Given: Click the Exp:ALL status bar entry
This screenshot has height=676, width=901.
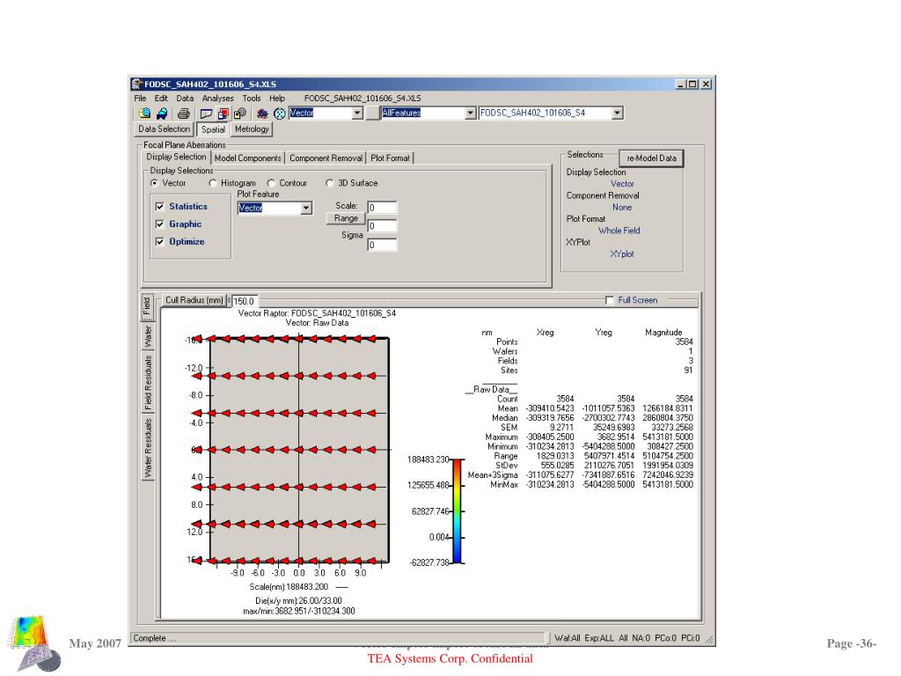Looking at the screenshot, I should pyautogui.click(x=598, y=638).
